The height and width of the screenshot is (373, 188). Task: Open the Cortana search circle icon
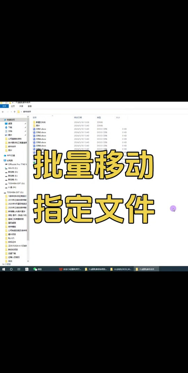(11, 269)
